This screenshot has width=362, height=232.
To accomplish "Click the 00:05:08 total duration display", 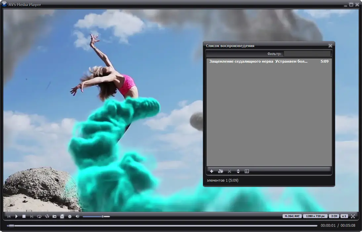I will [348, 225].
